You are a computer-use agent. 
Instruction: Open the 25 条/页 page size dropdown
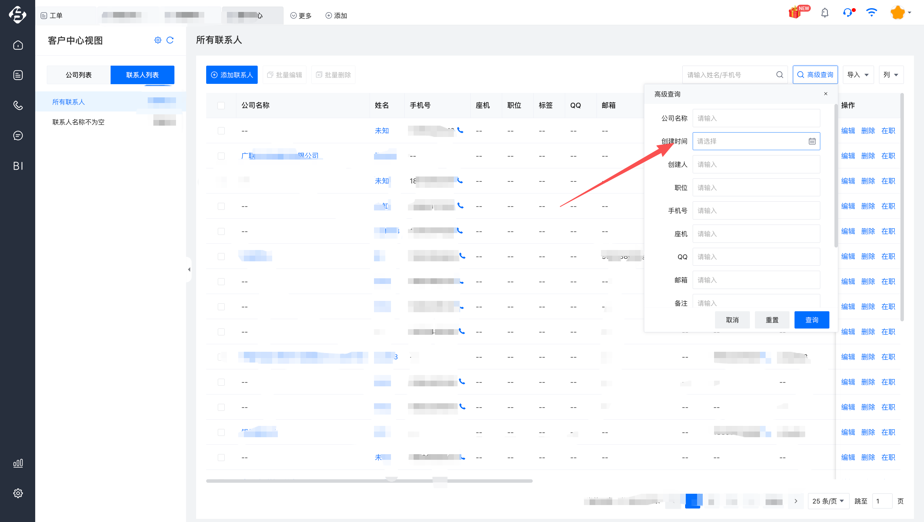[x=828, y=501]
